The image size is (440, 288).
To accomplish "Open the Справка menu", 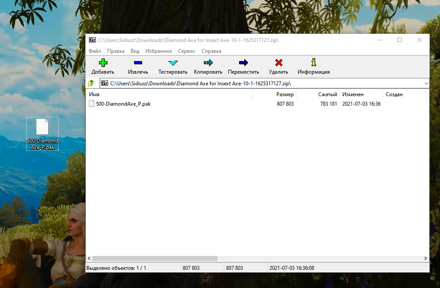I will click(x=211, y=51).
